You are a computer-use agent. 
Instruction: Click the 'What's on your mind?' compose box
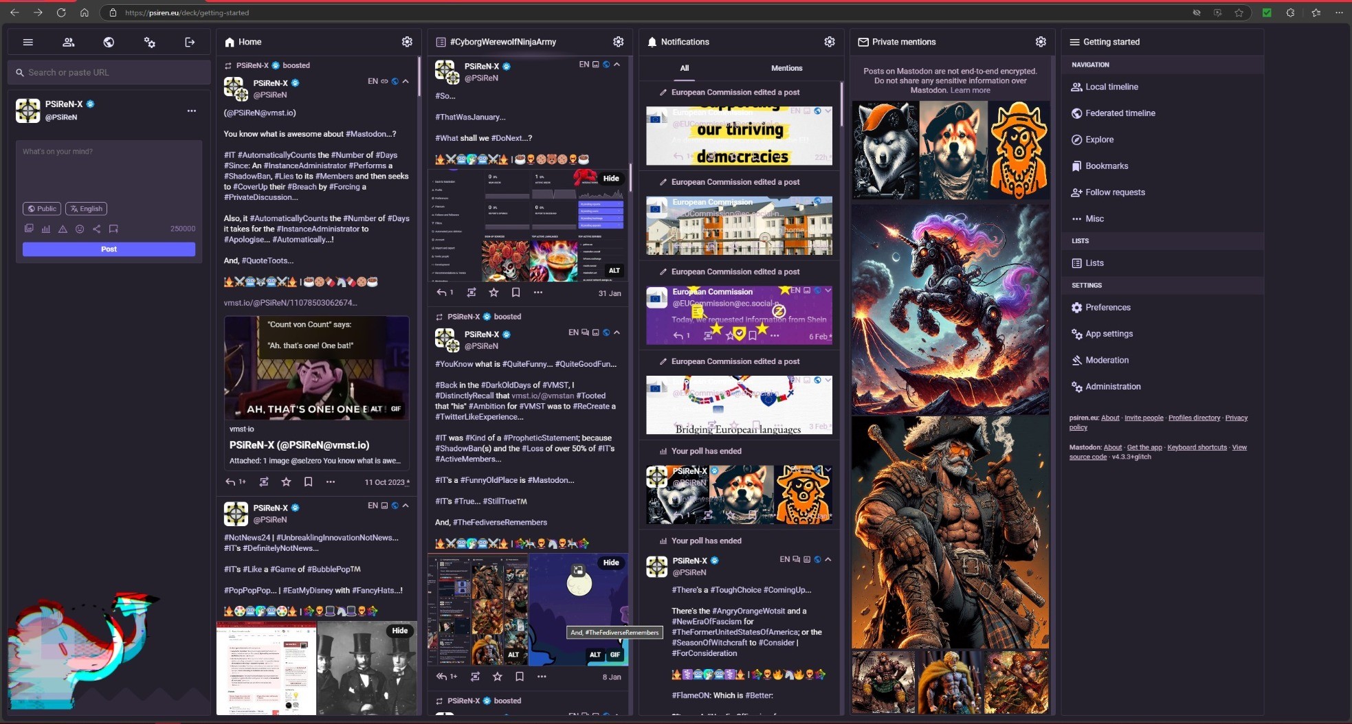click(109, 169)
